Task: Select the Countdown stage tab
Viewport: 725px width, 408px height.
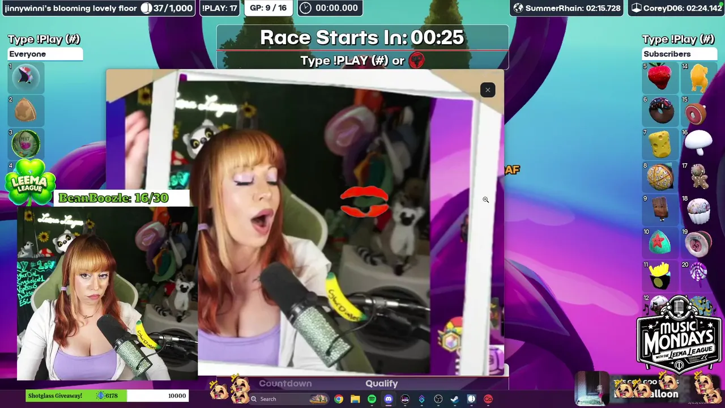Action: pos(285,384)
